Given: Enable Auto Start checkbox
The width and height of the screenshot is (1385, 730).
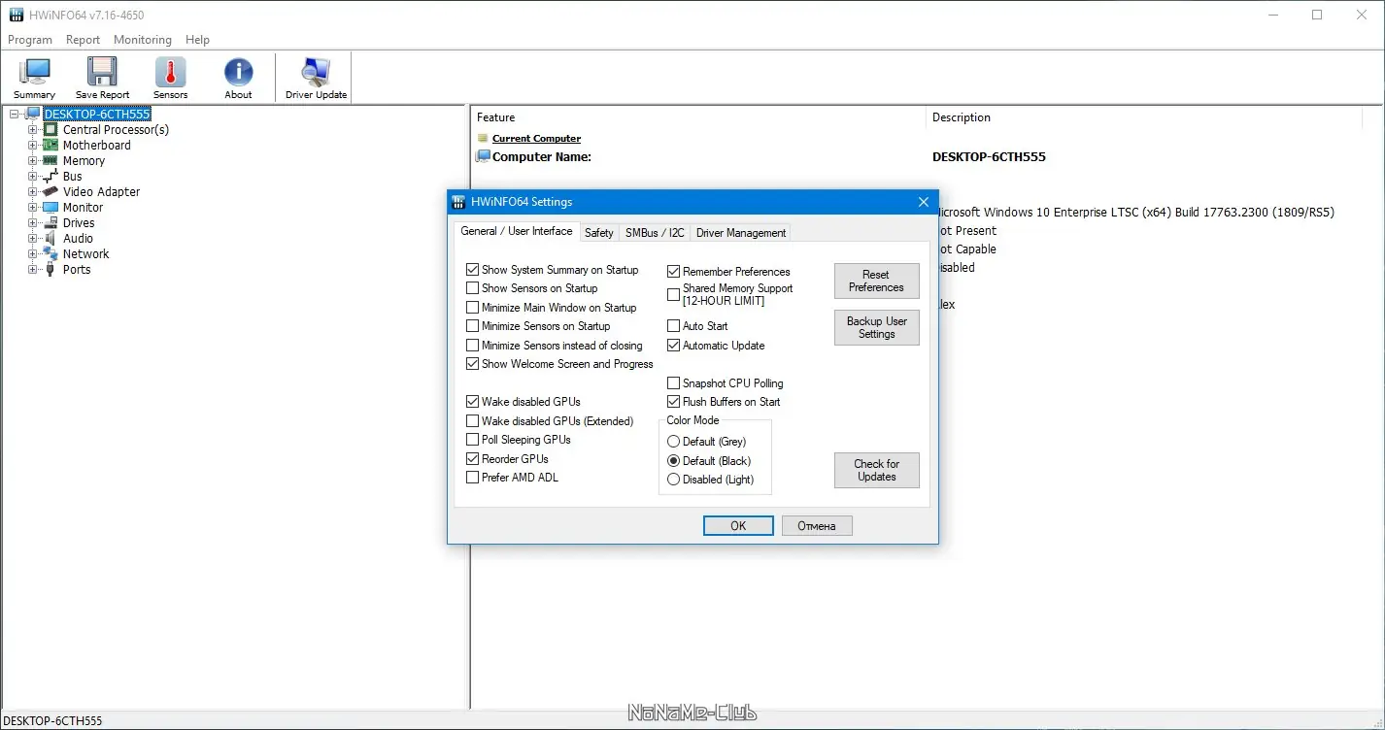Looking at the screenshot, I should (674, 326).
